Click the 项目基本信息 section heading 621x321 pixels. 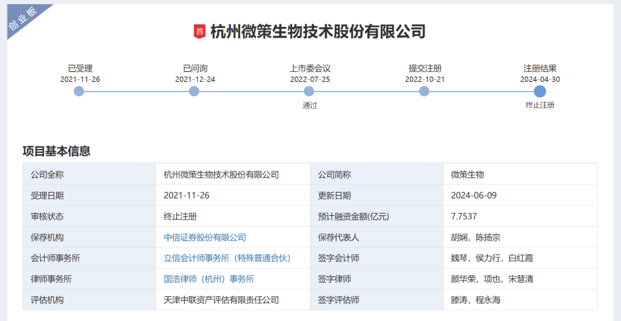(56, 151)
